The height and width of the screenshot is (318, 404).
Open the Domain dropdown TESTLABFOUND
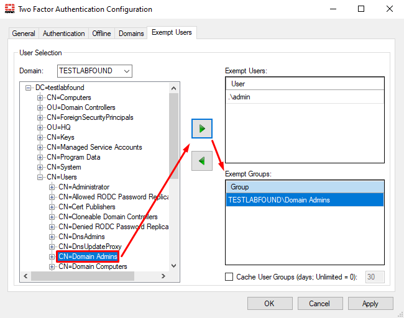click(94, 71)
